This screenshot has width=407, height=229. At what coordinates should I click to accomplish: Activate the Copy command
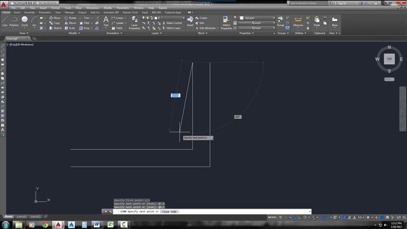pyautogui.click(x=55, y=23)
